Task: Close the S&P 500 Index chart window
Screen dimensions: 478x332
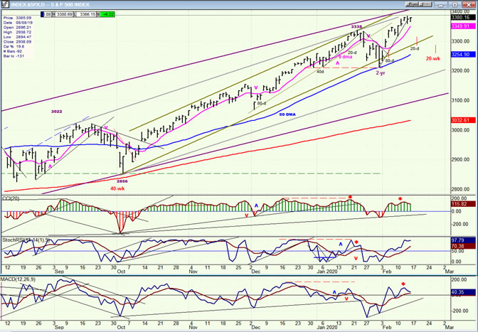Action: [469, 4]
